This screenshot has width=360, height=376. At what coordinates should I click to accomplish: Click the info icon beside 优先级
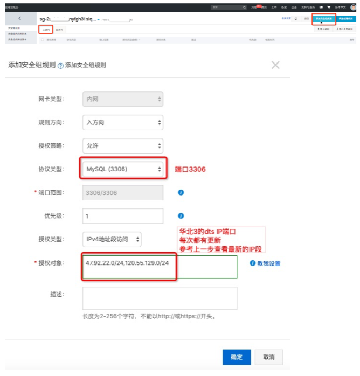(181, 216)
